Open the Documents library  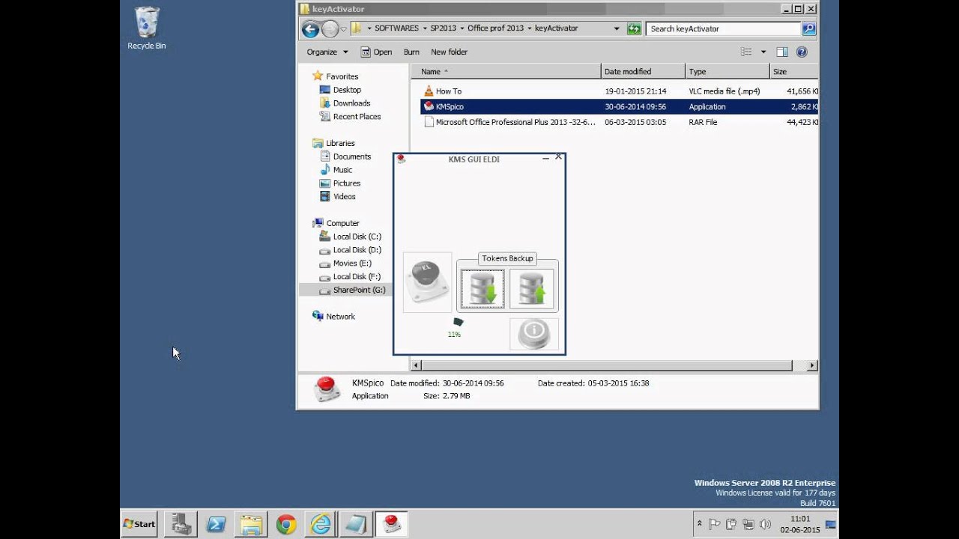[351, 156]
